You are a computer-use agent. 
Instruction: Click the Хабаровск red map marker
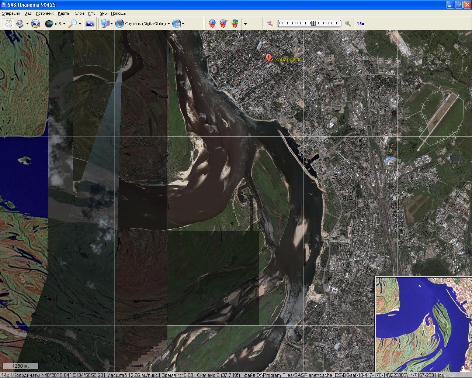click(269, 59)
